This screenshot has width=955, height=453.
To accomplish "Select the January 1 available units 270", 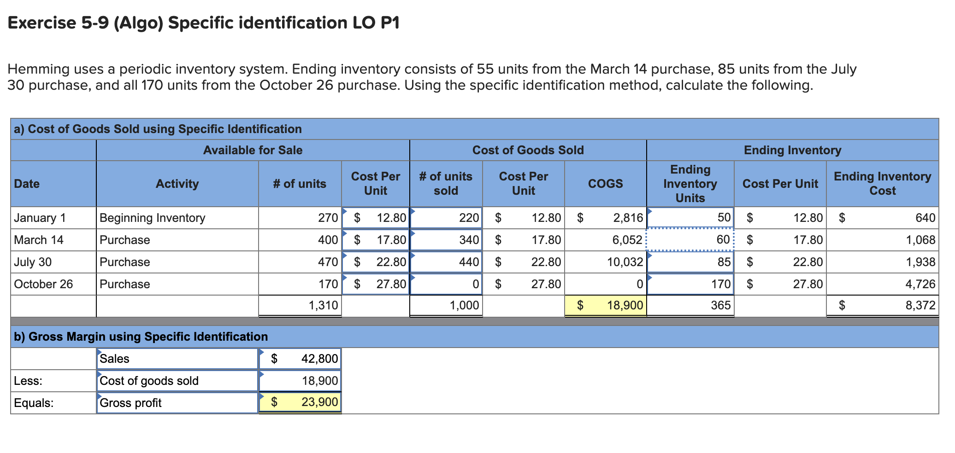I will 300,218.
